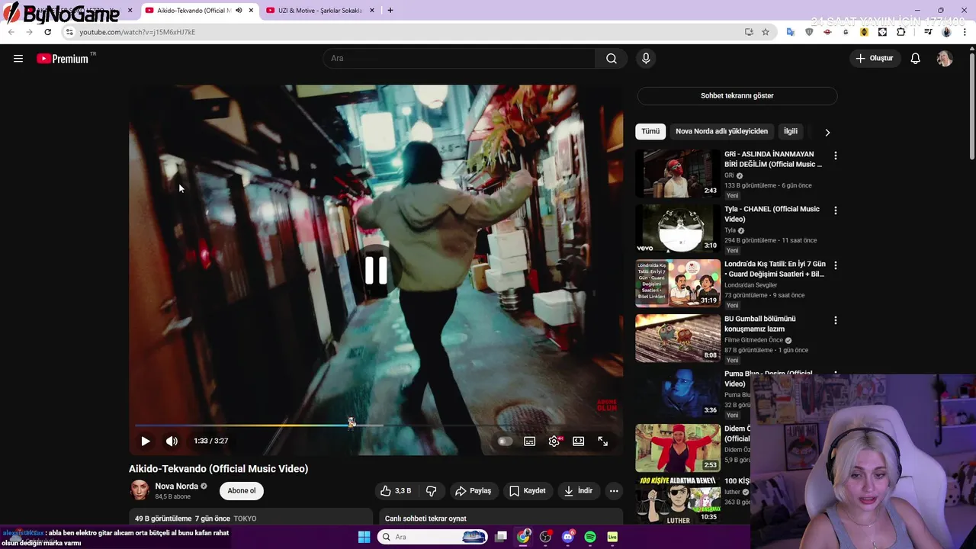Toggle subtitles in the video player
The width and height of the screenshot is (976, 549).
(530, 441)
